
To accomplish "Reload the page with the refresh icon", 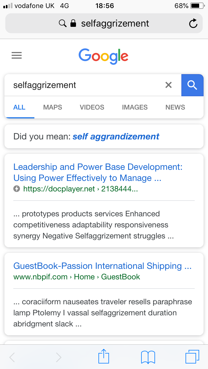I will pyautogui.click(x=193, y=24).
